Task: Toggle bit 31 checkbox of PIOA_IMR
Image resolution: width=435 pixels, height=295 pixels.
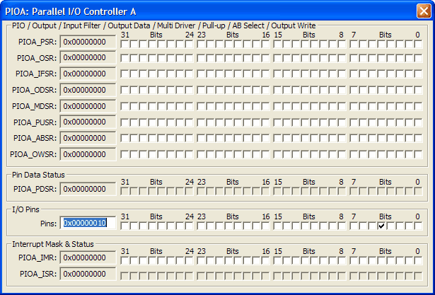Action: coord(124,260)
